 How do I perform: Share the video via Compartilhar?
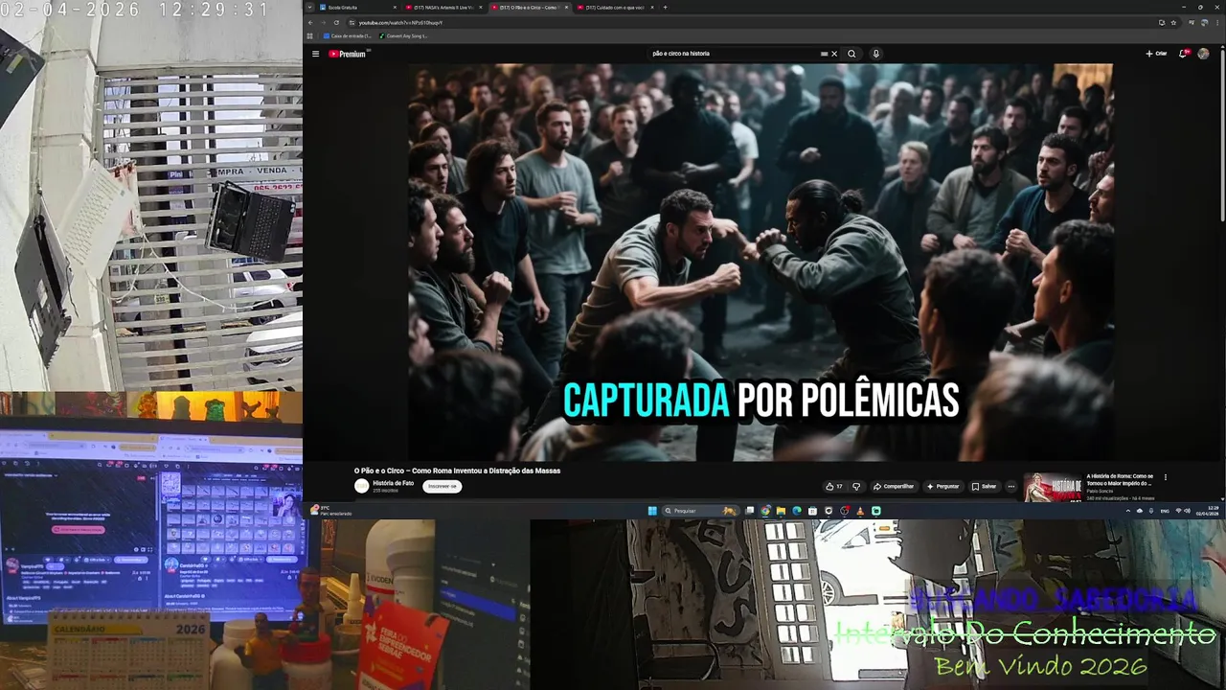[x=893, y=486]
